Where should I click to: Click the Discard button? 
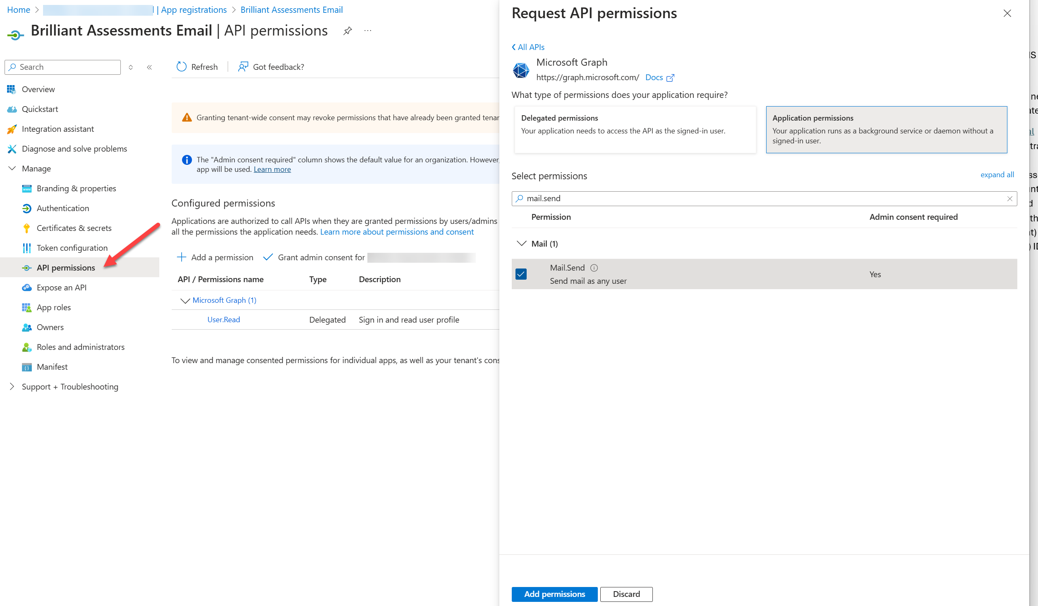pyautogui.click(x=626, y=594)
